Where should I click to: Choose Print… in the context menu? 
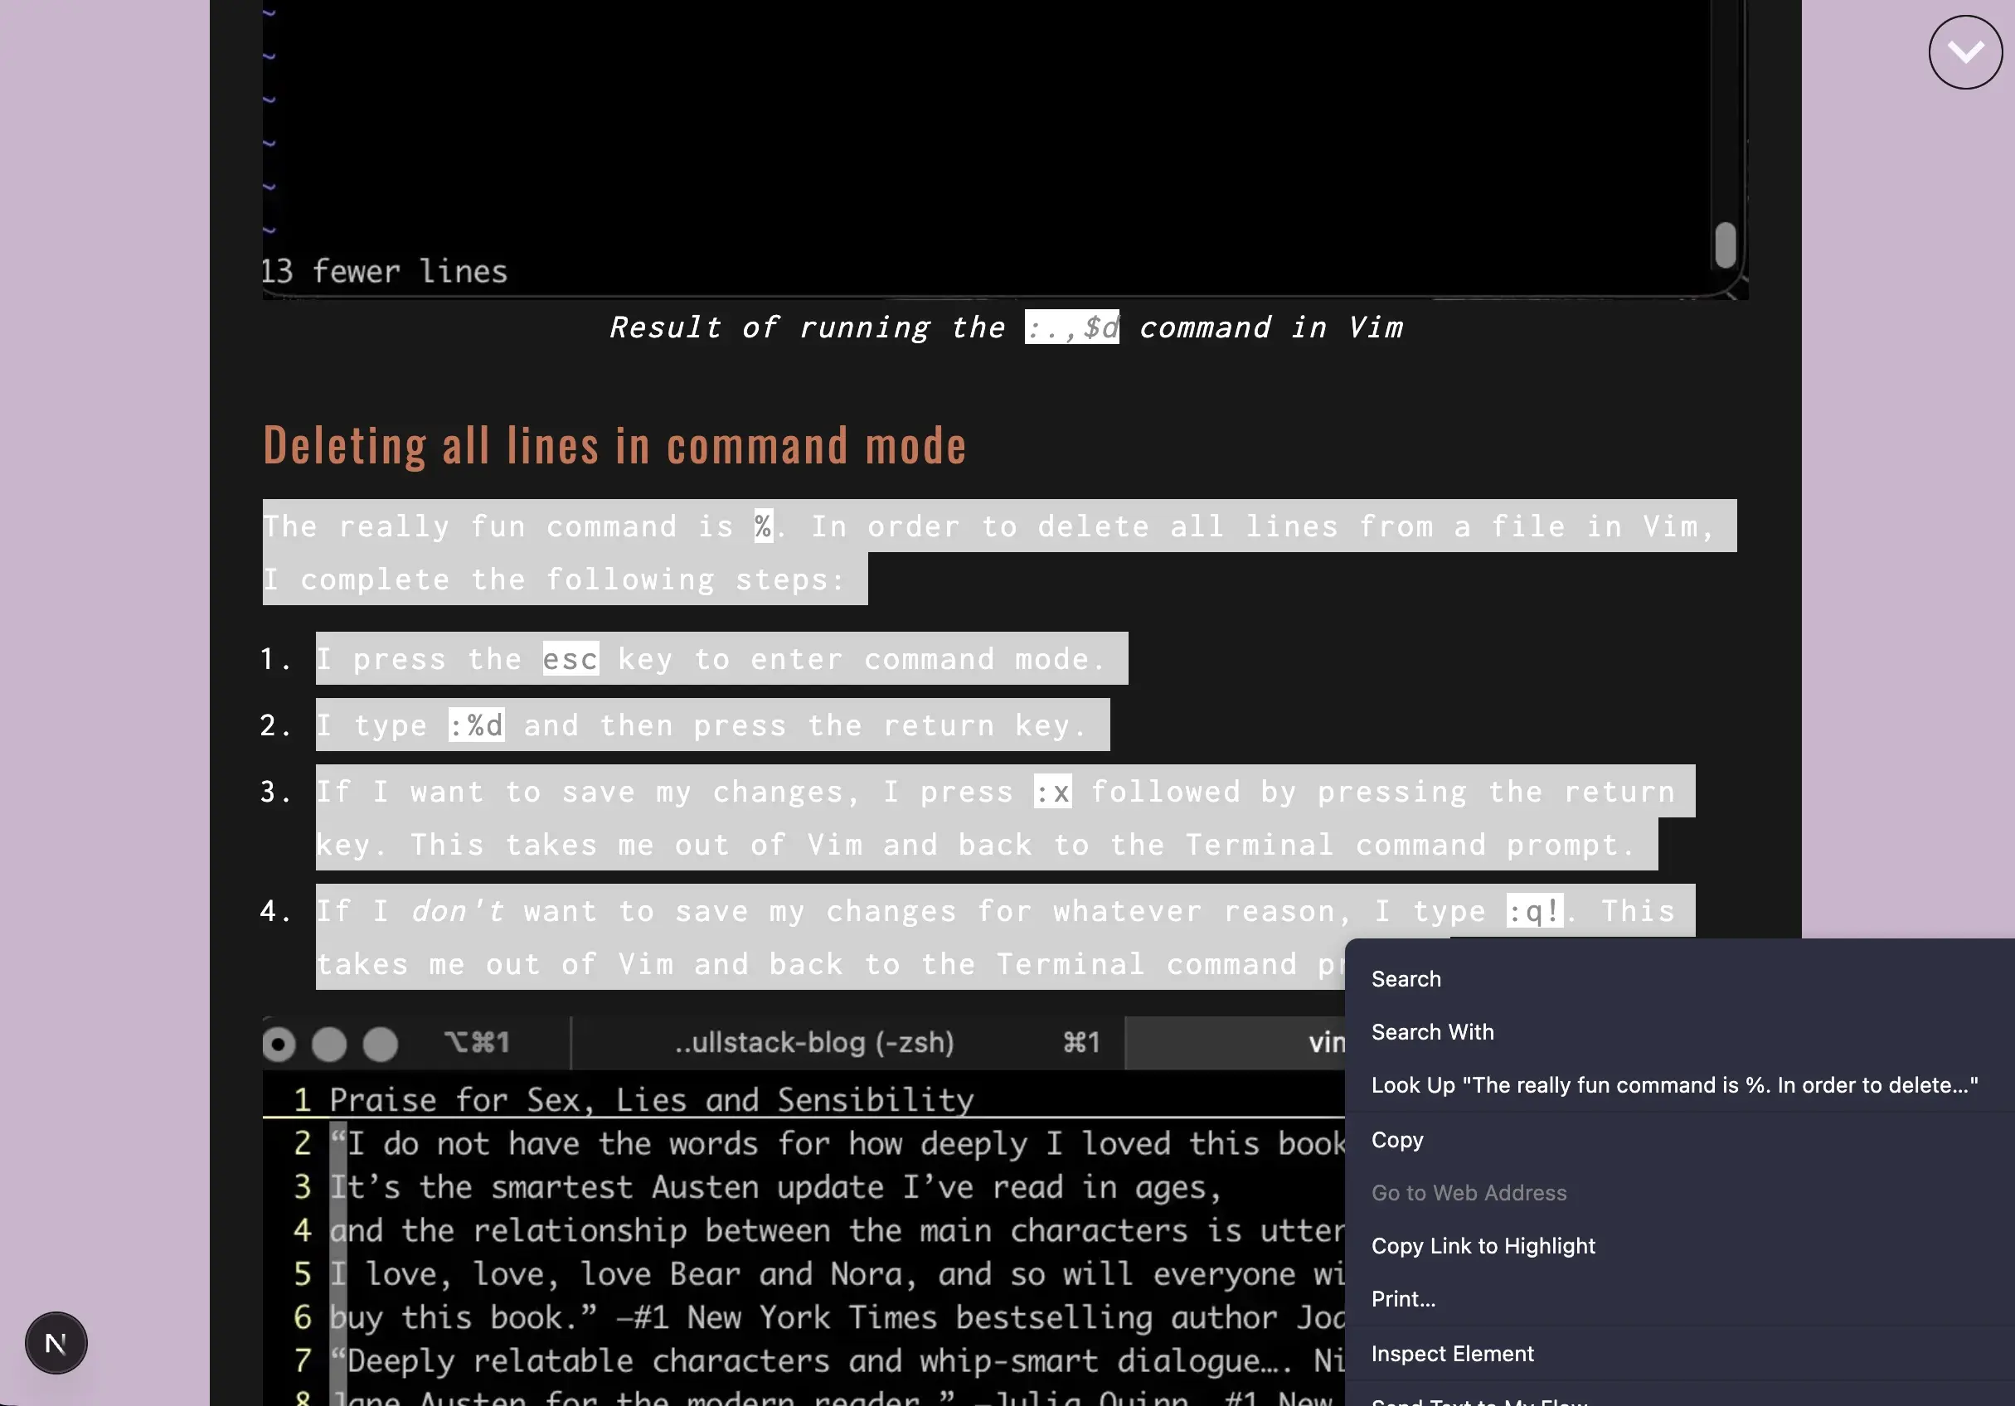pos(1402,1298)
